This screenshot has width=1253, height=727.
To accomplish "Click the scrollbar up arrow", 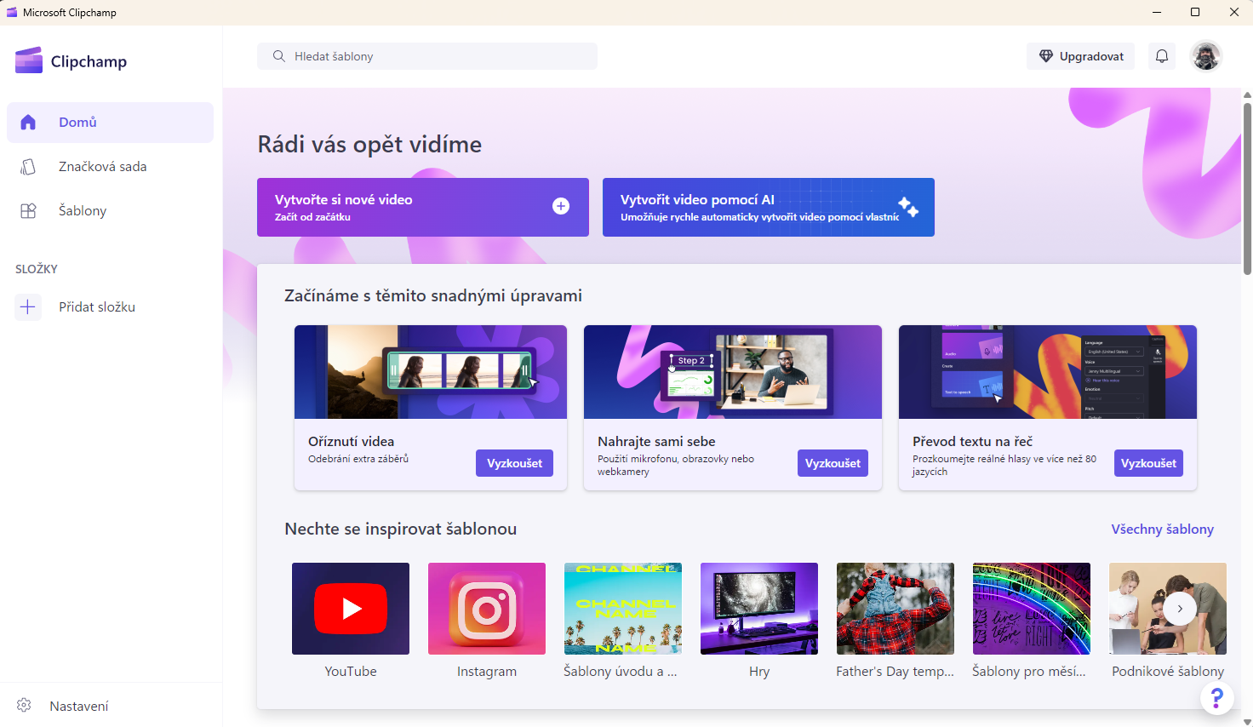I will 1247,95.
